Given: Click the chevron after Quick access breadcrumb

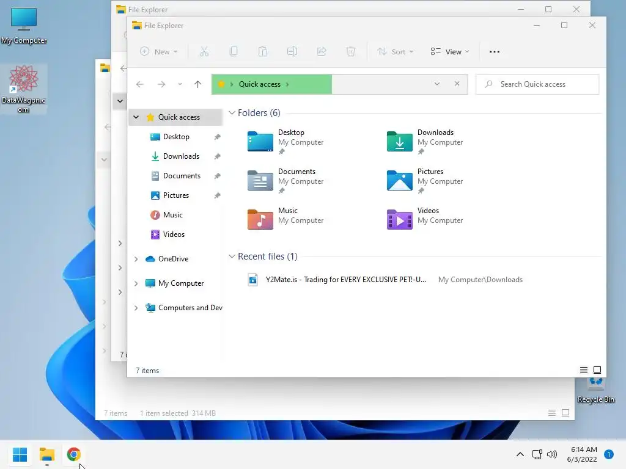Looking at the screenshot, I should tap(287, 84).
